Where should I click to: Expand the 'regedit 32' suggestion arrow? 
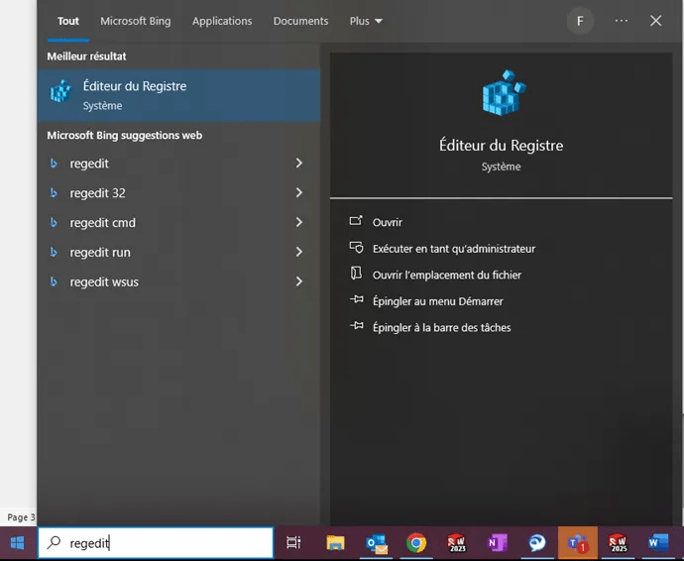(x=299, y=193)
